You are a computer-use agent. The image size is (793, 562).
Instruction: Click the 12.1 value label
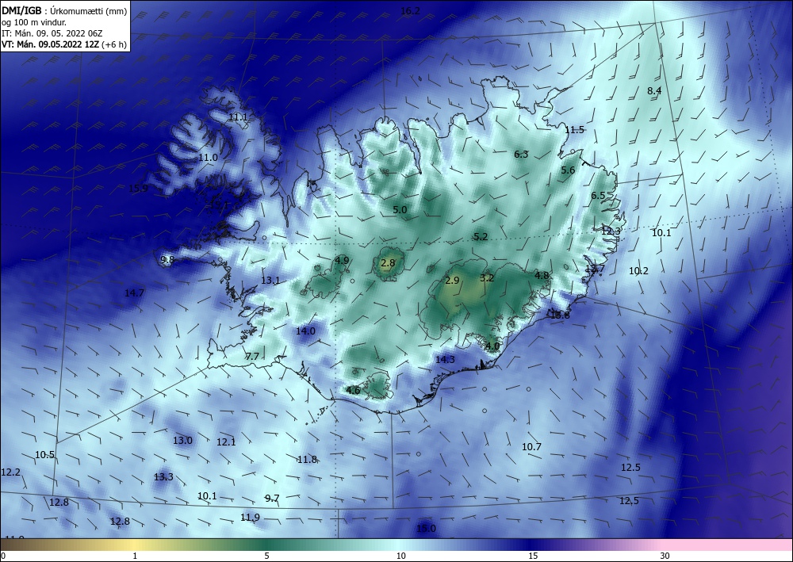click(226, 442)
